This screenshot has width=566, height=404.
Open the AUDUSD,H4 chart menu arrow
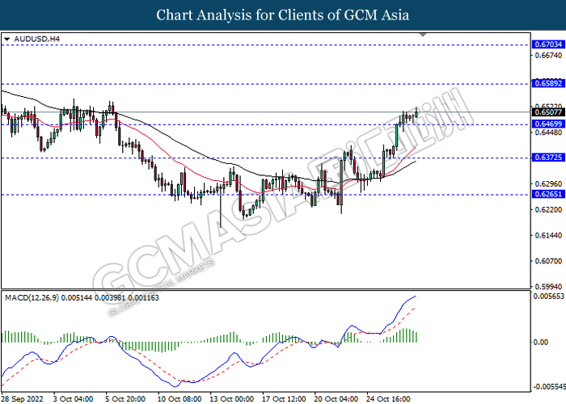[x=6, y=40]
